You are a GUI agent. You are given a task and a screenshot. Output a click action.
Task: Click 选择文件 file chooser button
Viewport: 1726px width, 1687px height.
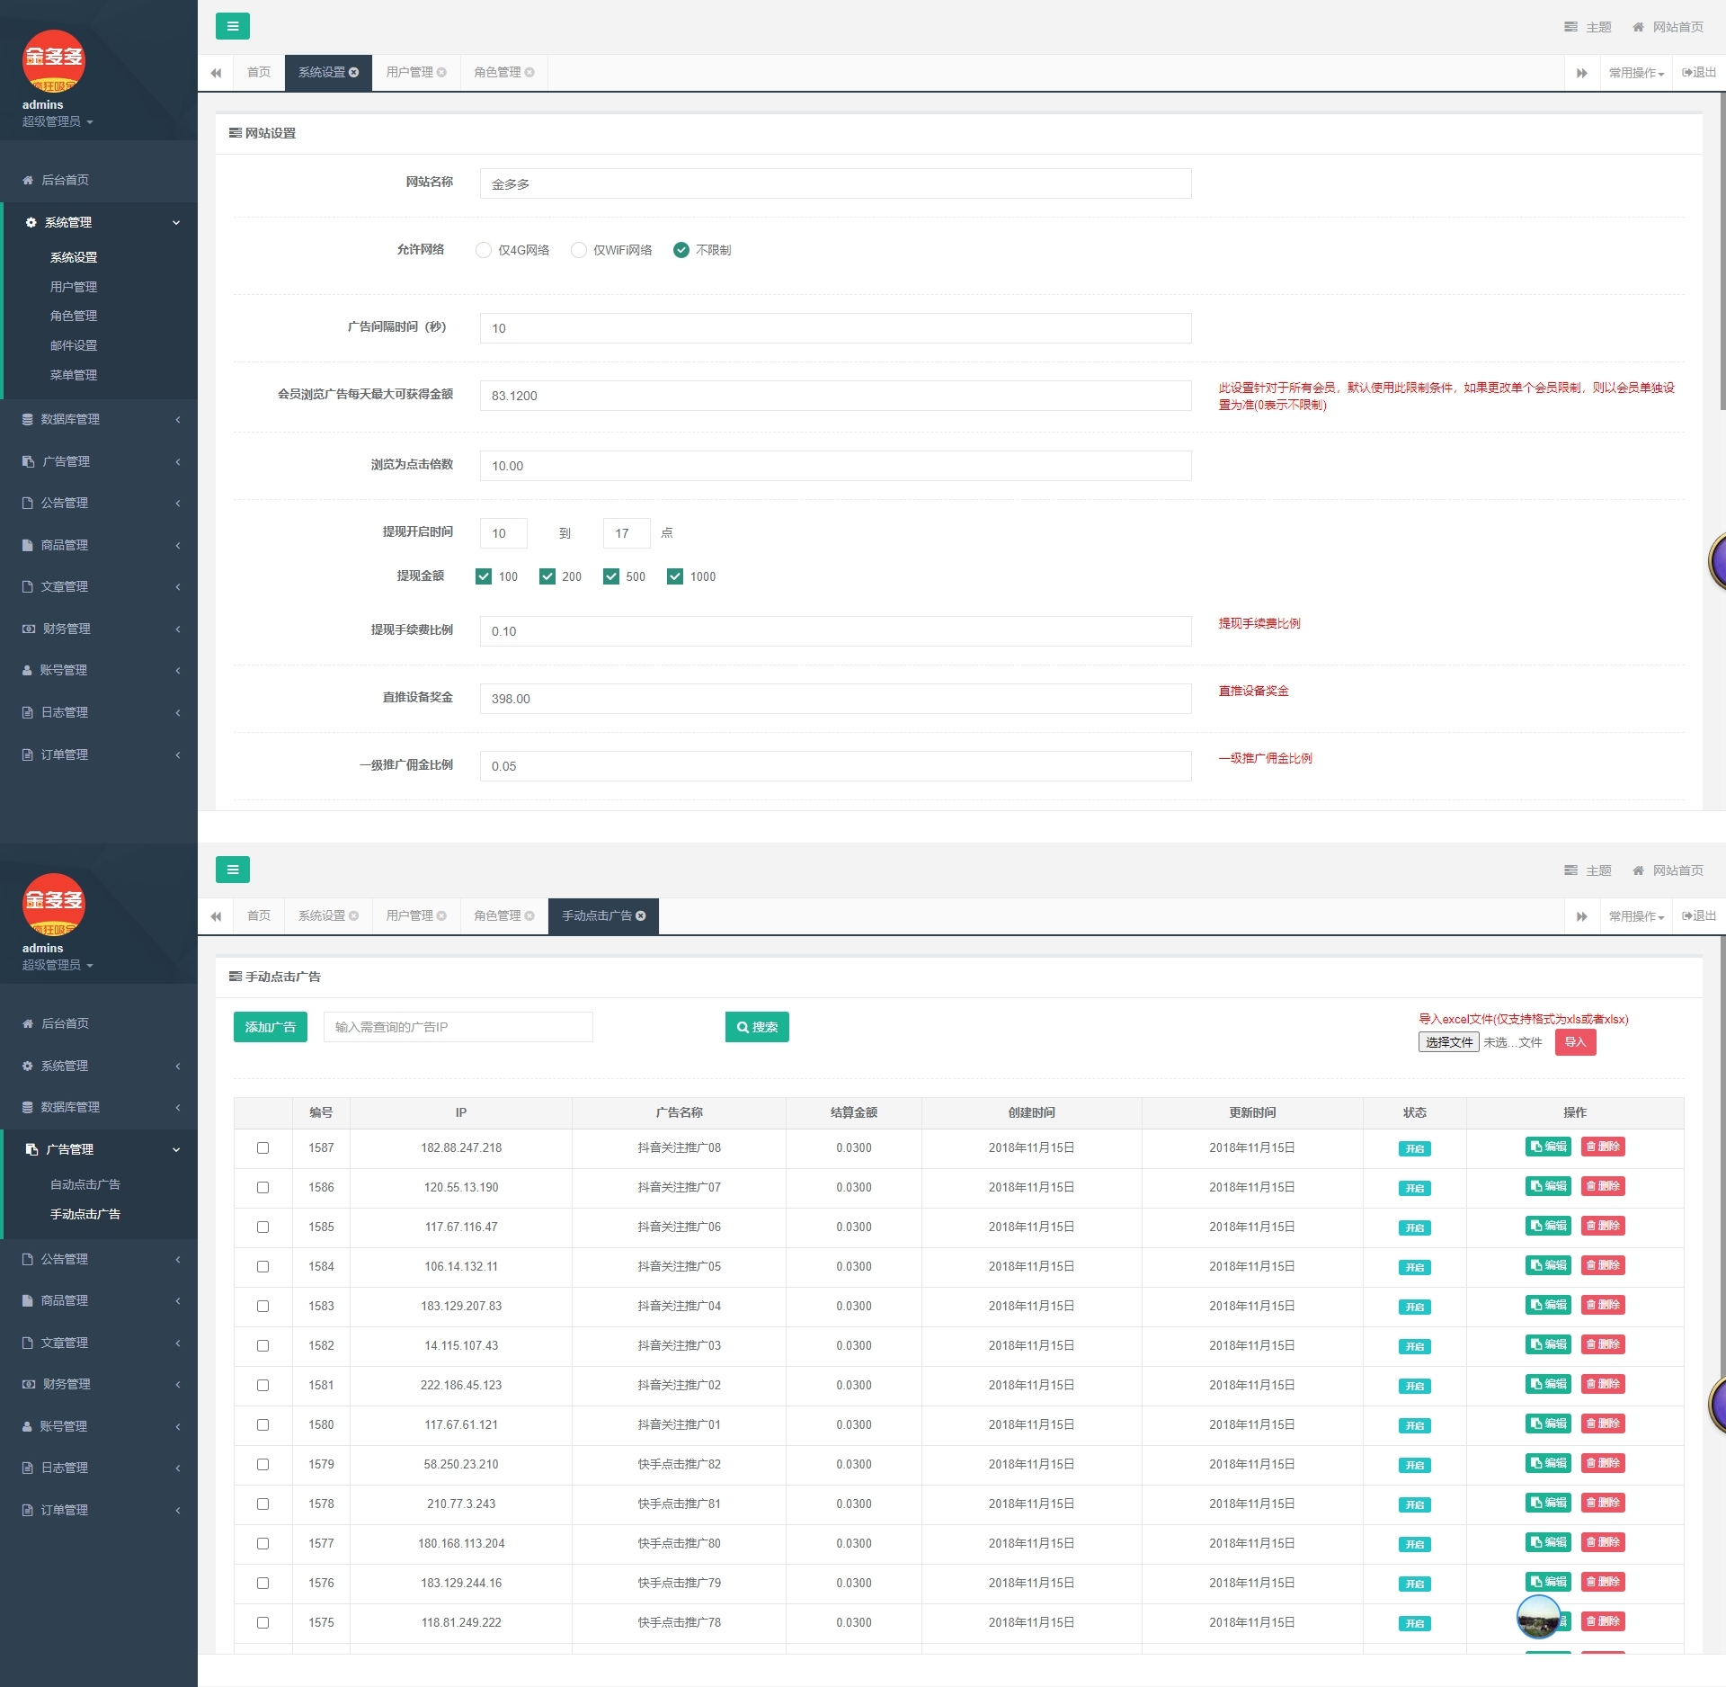(x=1448, y=1042)
